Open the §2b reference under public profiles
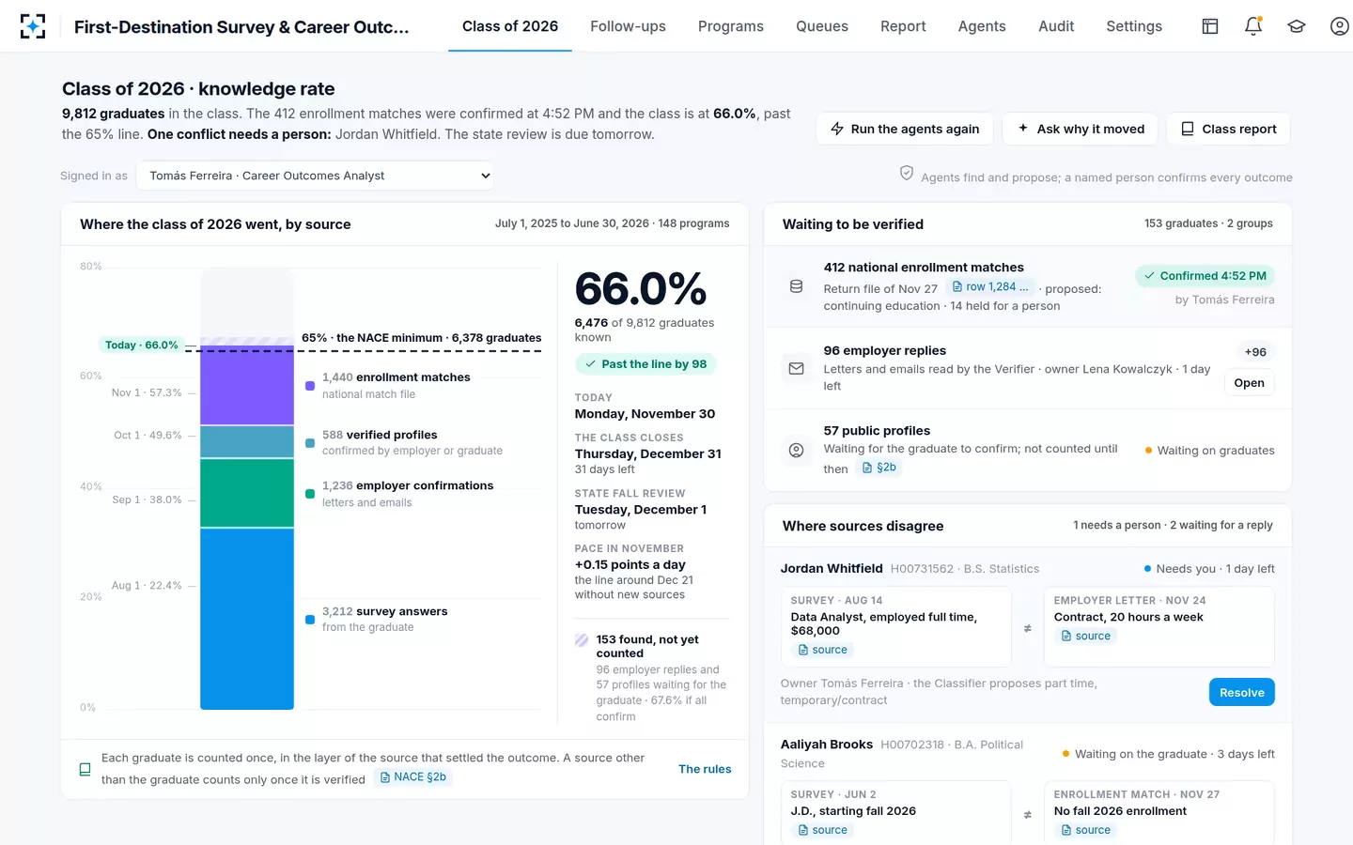Screen dimensions: 1353x845 point(879,468)
